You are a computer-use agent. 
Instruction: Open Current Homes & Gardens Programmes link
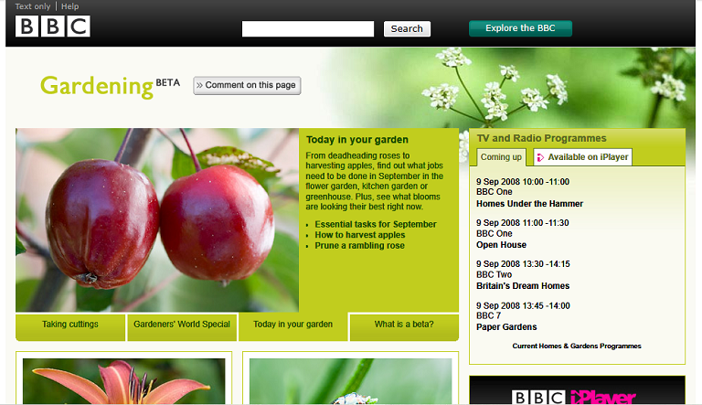coord(577,346)
